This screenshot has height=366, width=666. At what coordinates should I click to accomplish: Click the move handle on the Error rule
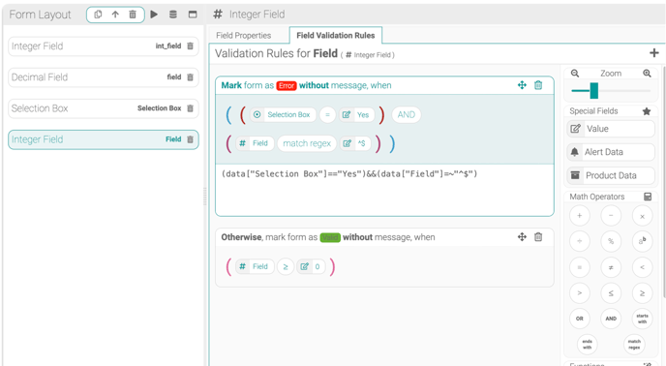pos(522,85)
